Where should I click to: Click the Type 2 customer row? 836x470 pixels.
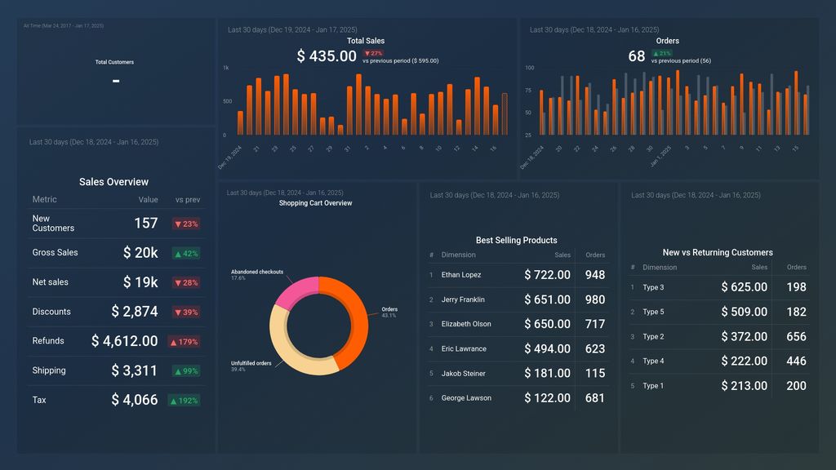718,337
